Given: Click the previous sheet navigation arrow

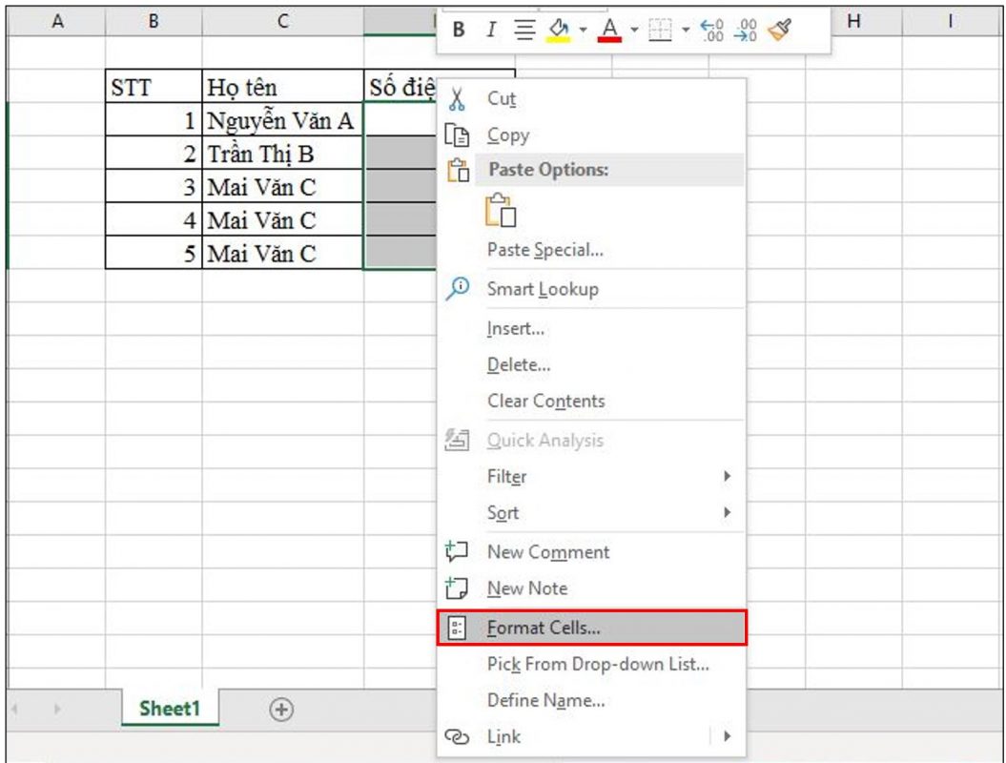Looking at the screenshot, I should click(x=14, y=709).
